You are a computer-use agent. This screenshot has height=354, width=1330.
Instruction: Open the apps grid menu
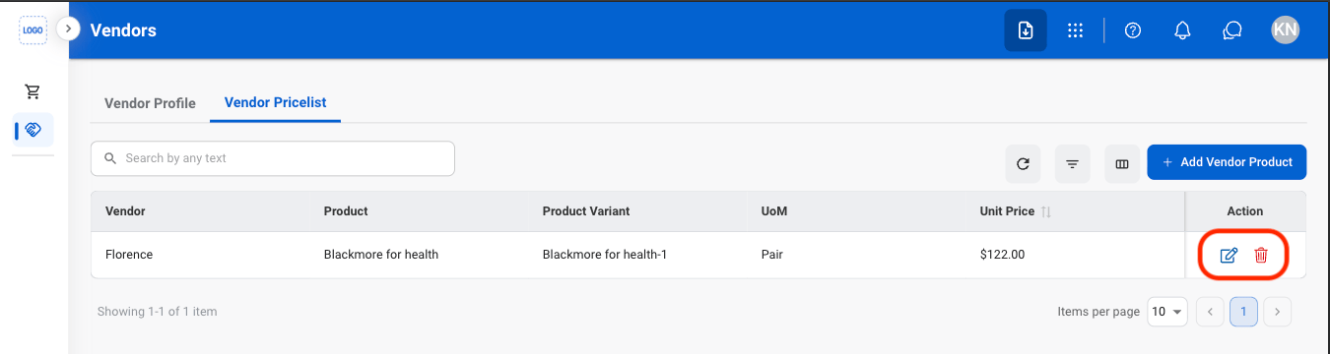point(1076,30)
